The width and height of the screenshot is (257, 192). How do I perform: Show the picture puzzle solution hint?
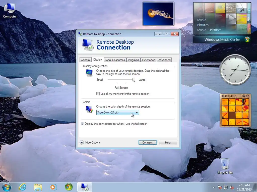(244, 96)
